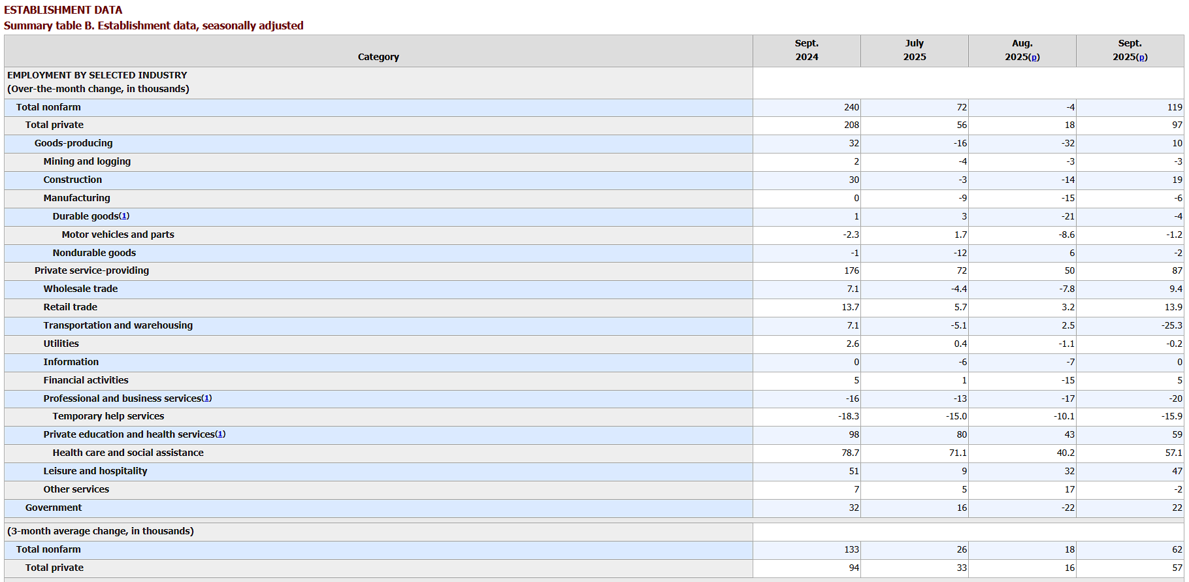Screen dimensions: 1189x582
Task: Click footnote (1) after Private education and health services
Action: [x=220, y=434]
